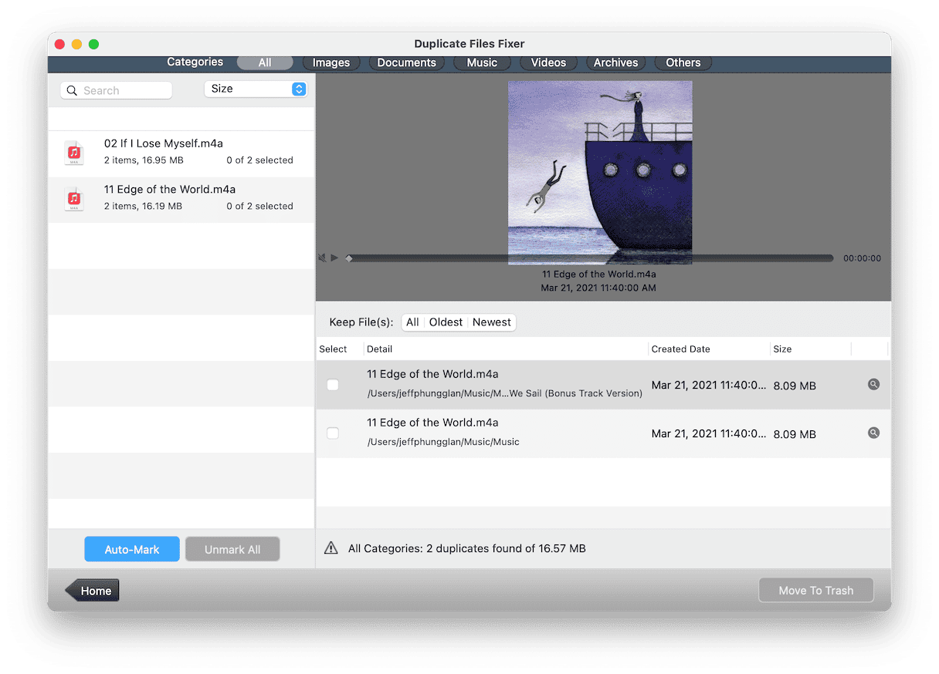Switch to the Music category tab
Viewport: 939px width, 674px height.
[482, 62]
